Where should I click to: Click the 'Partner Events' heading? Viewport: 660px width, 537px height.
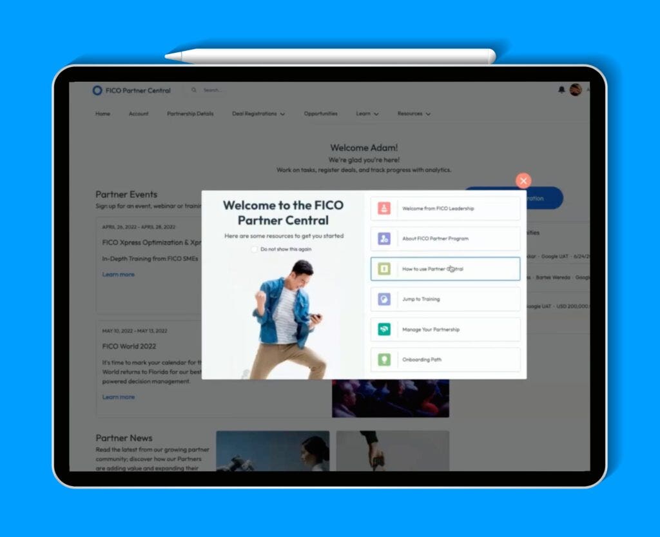pyautogui.click(x=126, y=195)
